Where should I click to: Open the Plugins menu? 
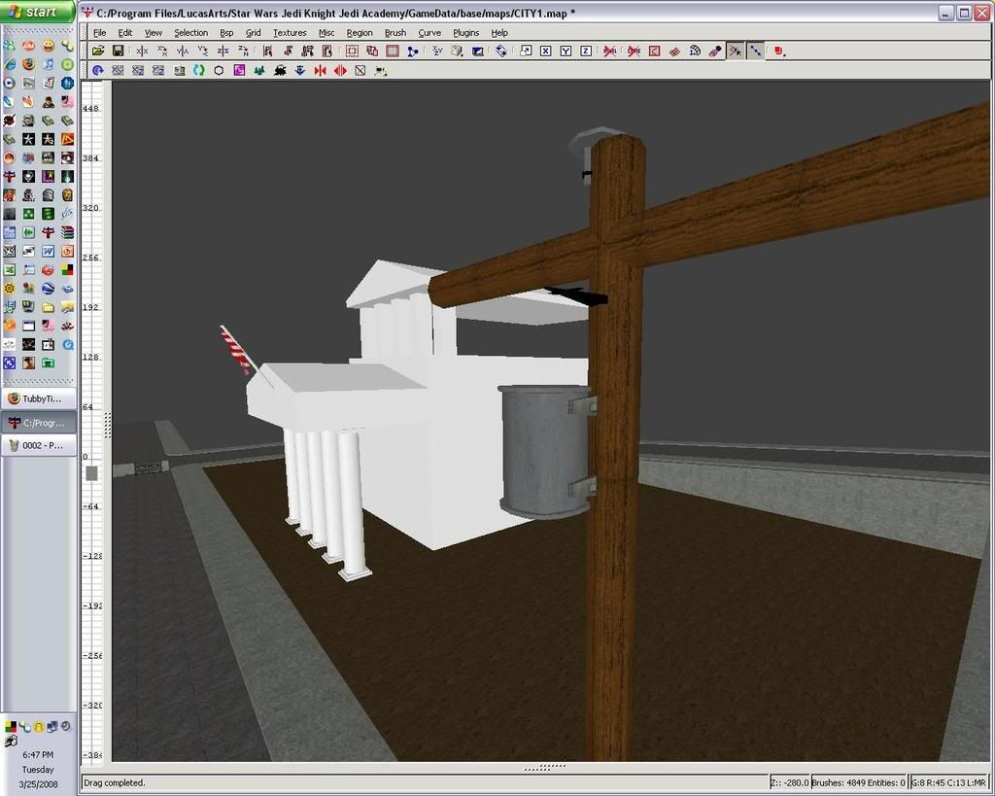(x=465, y=32)
